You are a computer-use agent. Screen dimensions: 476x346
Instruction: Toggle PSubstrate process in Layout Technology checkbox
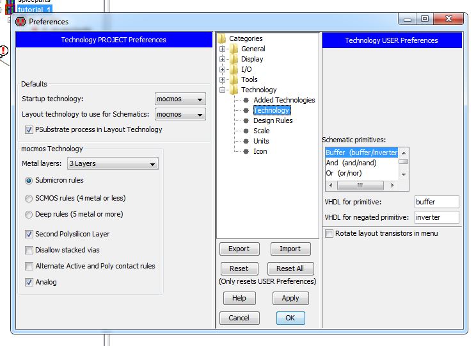(29, 130)
